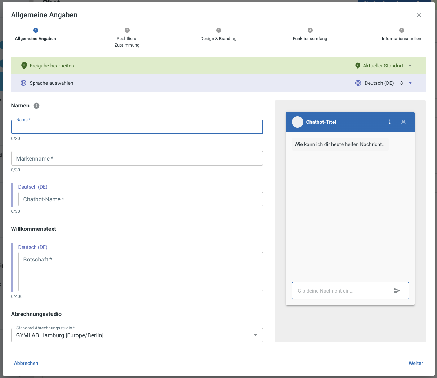Image resolution: width=437 pixels, height=378 pixels.
Task: Click the Abrechnungsstudio heading
Action: coord(36,314)
